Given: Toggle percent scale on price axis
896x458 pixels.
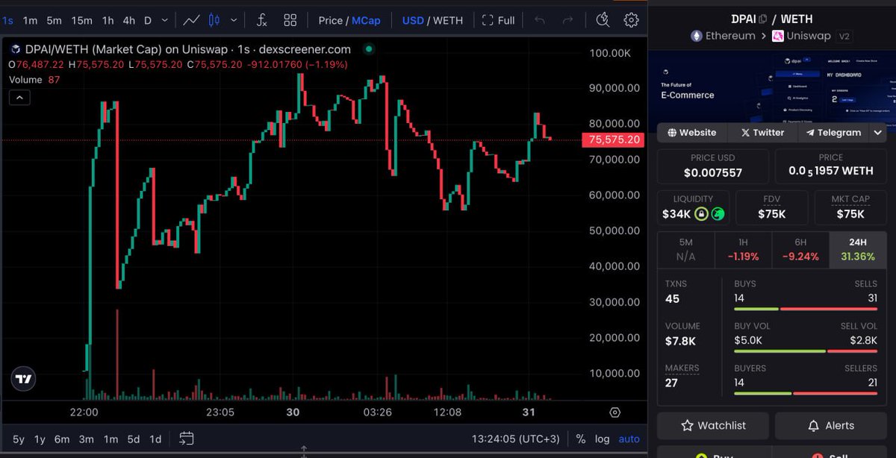Looking at the screenshot, I should tap(580, 439).
